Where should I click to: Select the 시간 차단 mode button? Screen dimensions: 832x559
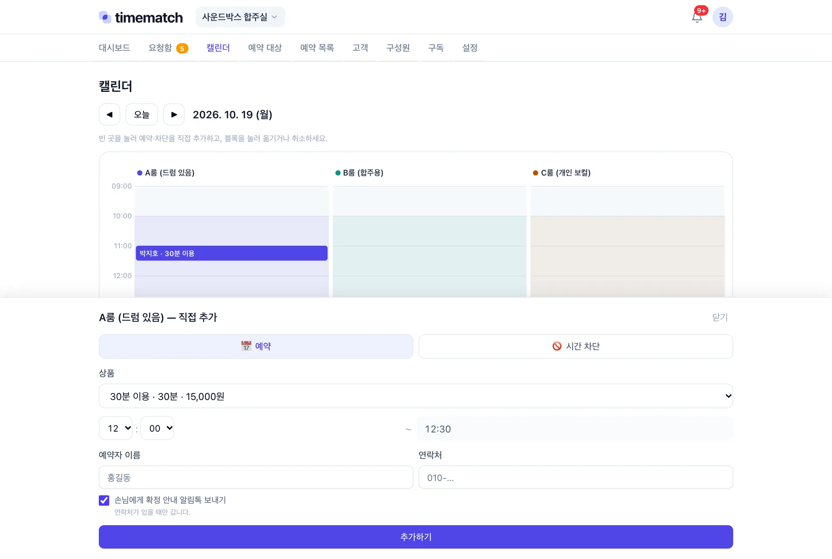(x=575, y=346)
